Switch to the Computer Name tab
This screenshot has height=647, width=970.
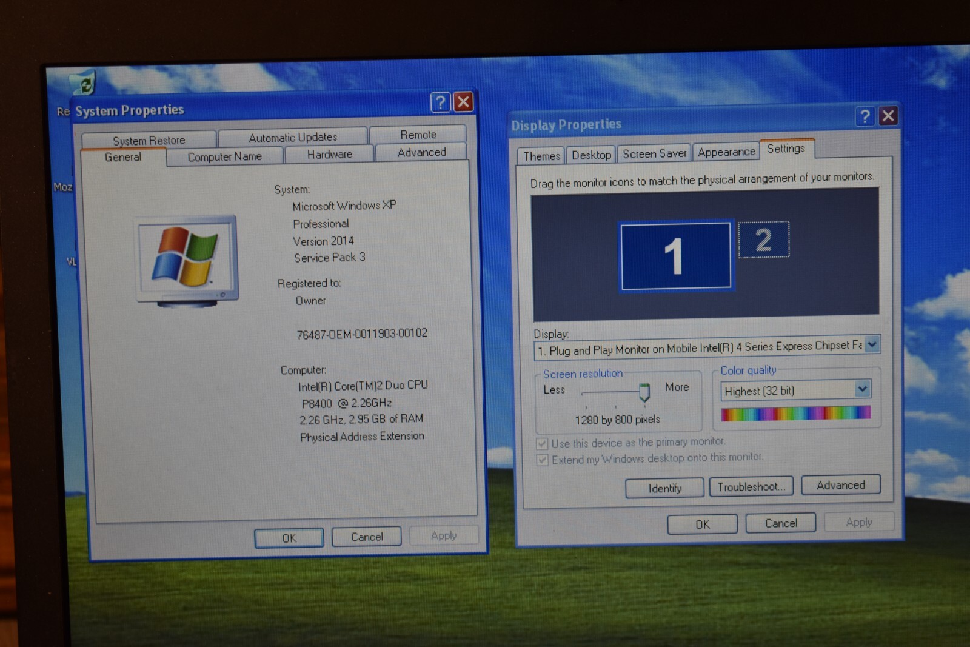tap(224, 156)
